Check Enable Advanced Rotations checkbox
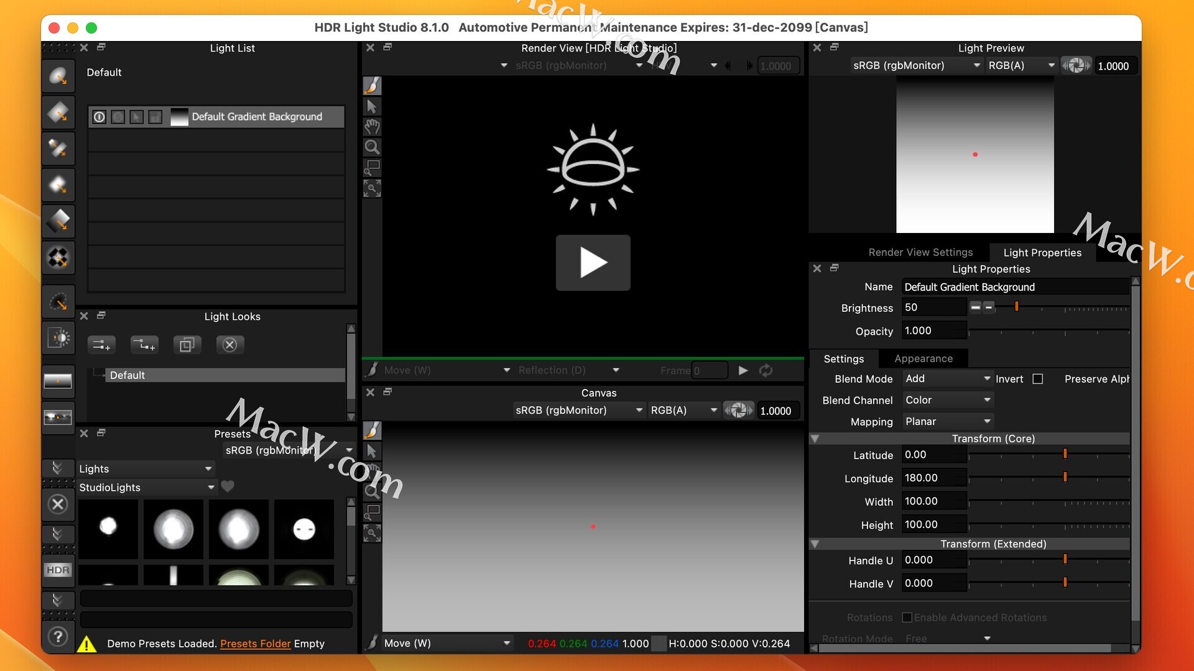The image size is (1194, 671). click(x=907, y=618)
